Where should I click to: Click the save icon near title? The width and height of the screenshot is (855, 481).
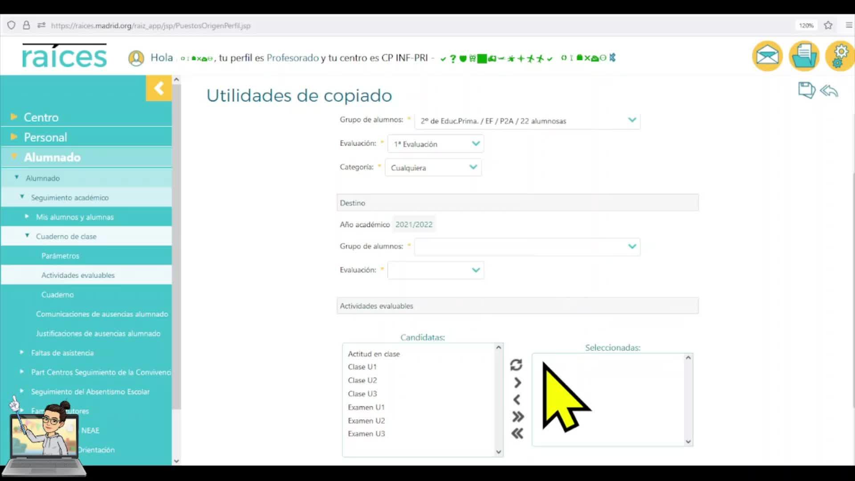click(x=806, y=90)
